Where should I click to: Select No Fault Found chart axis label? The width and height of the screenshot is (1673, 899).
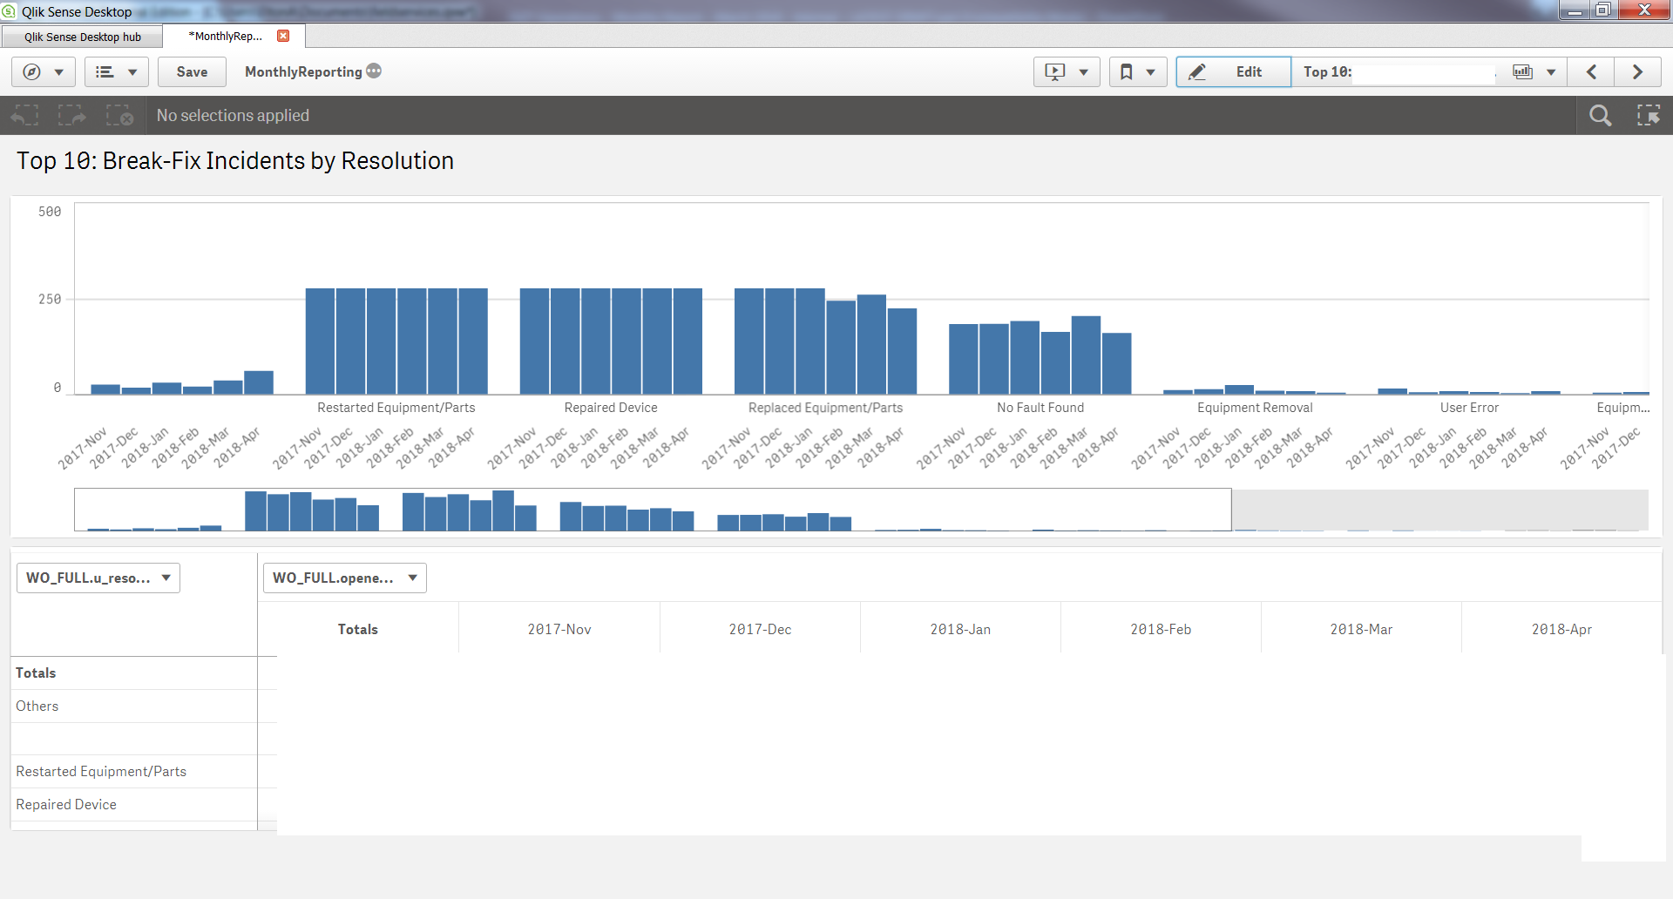pyautogui.click(x=1040, y=408)
